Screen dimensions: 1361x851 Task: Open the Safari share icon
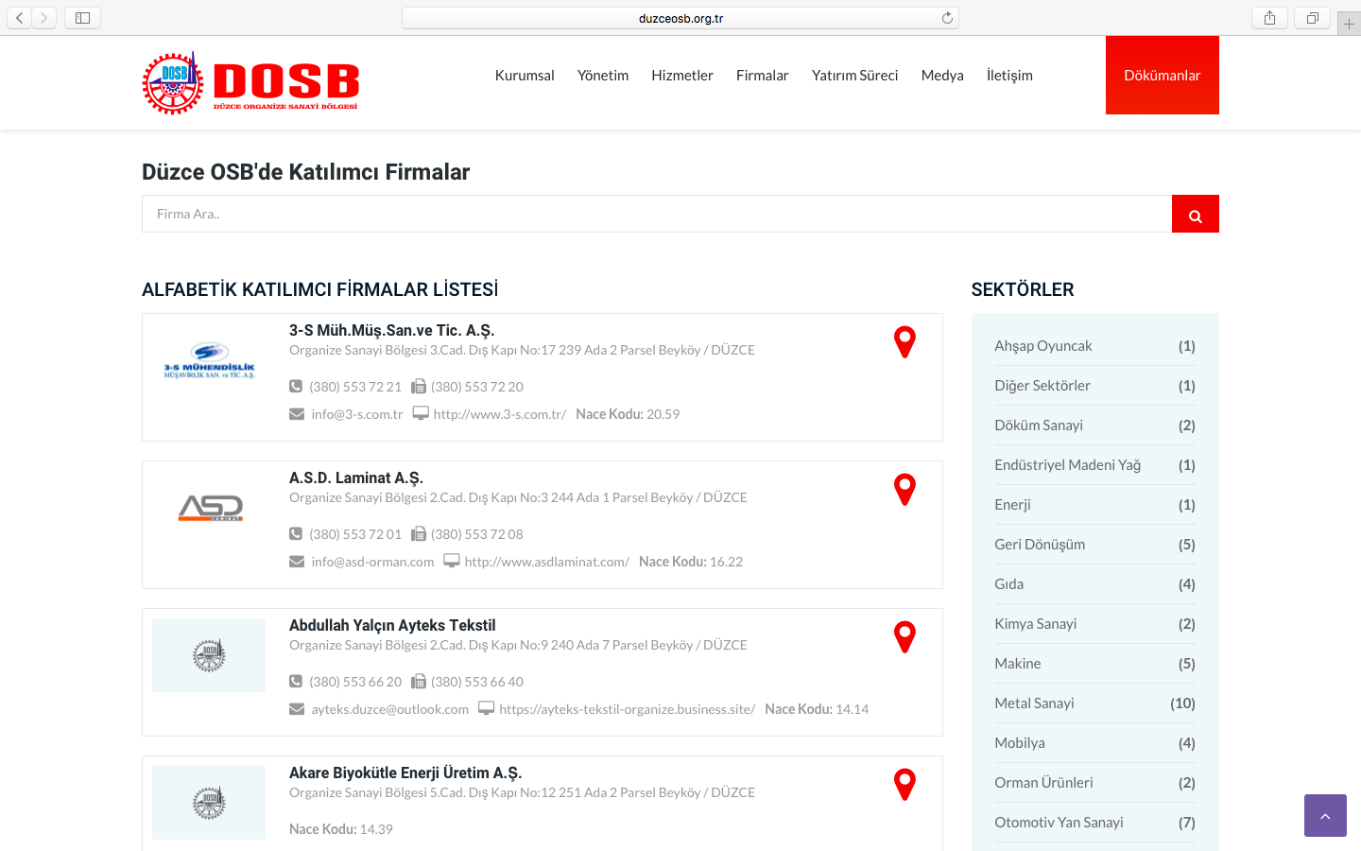[x=1269, y=18]
